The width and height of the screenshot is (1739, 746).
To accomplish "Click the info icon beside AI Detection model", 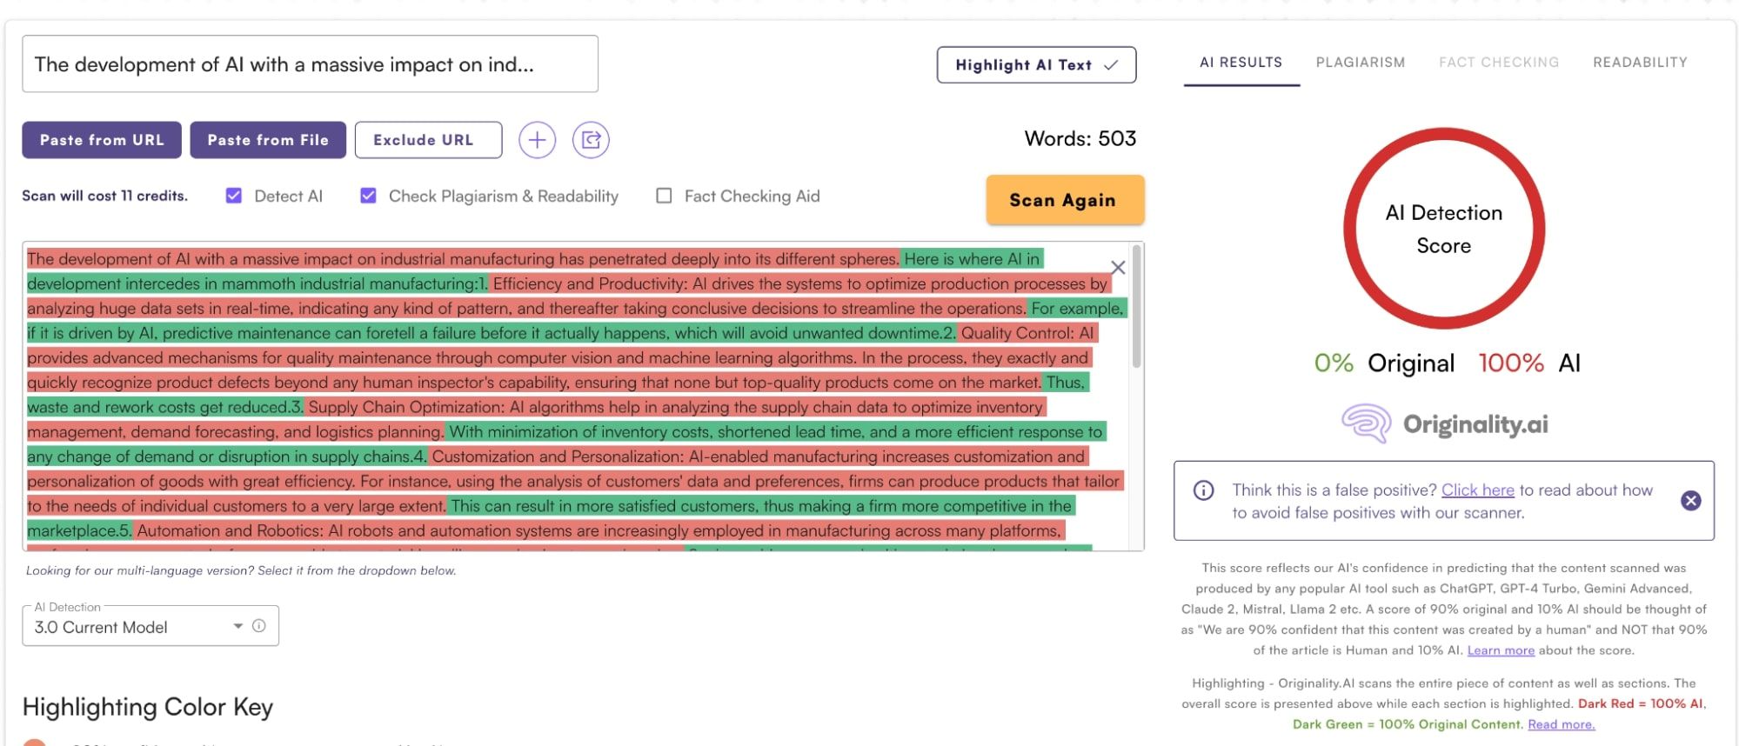I will [258, 626].
